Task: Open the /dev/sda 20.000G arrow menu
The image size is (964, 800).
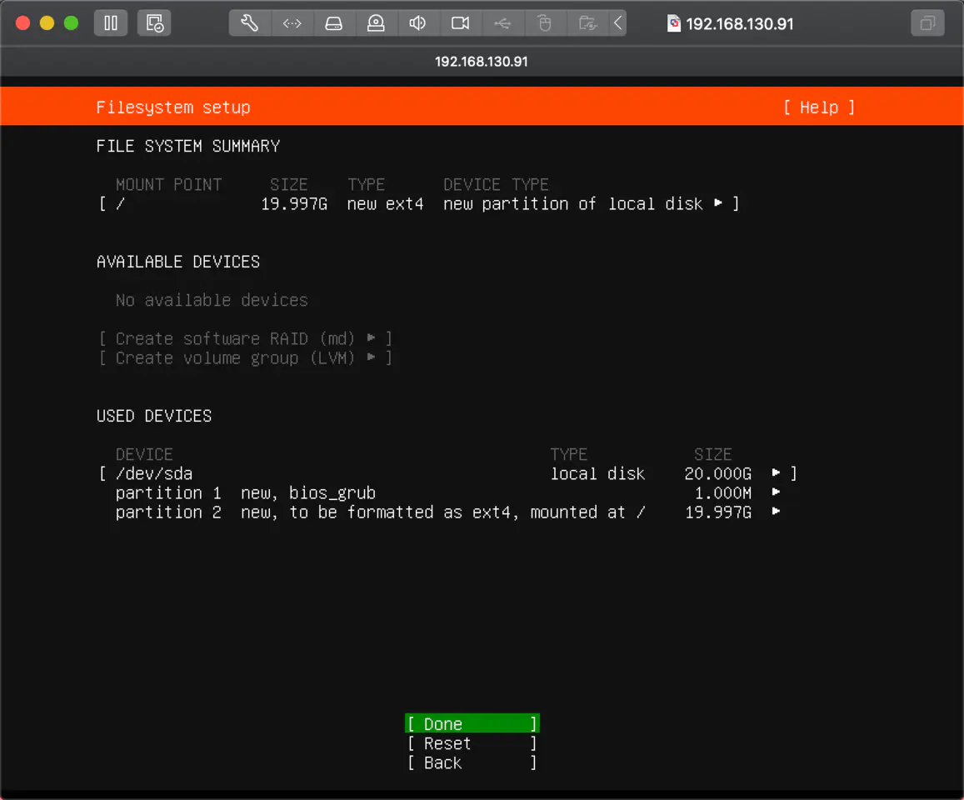Action: tap(776, 472)
